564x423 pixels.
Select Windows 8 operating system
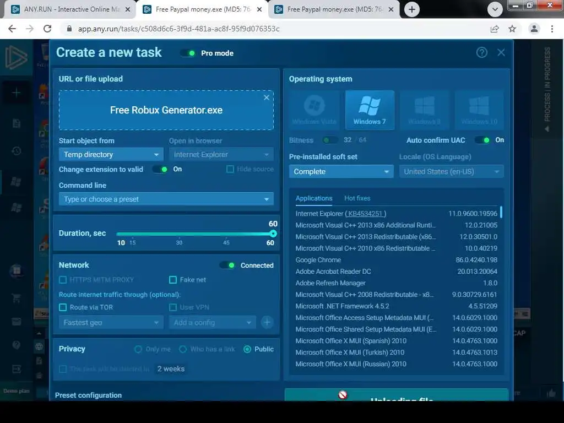[425, 110]
